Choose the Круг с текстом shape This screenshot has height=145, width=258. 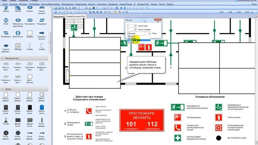30,79
